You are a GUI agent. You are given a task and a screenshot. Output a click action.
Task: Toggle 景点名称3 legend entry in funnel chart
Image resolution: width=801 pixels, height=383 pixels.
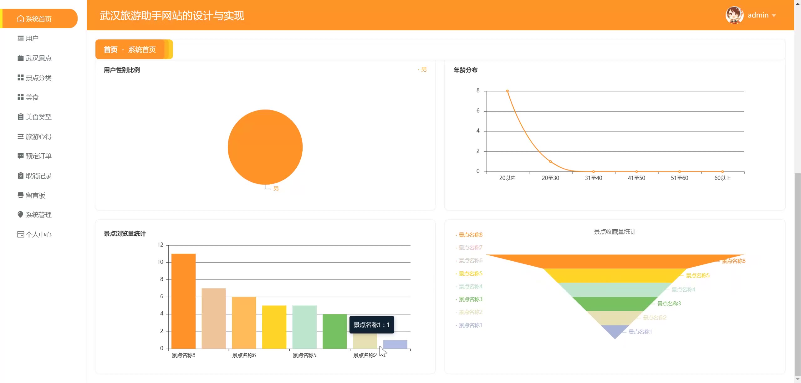(470, 299)
